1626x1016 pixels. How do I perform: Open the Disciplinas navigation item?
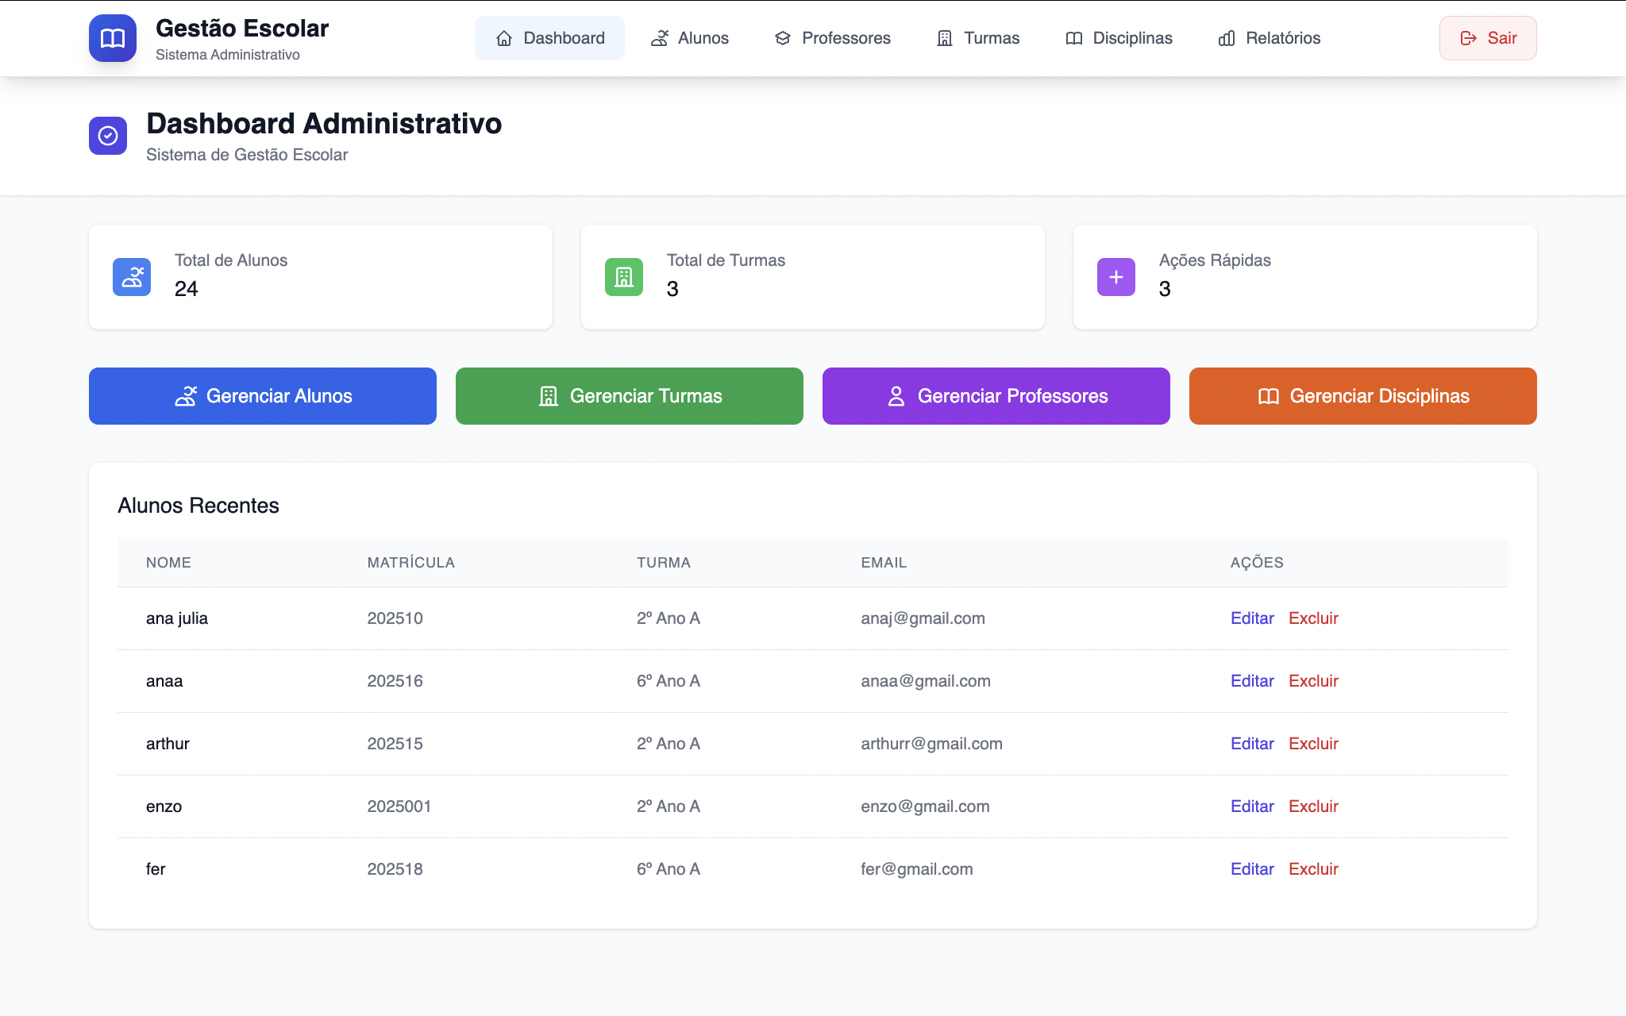tap(1119, 38)
